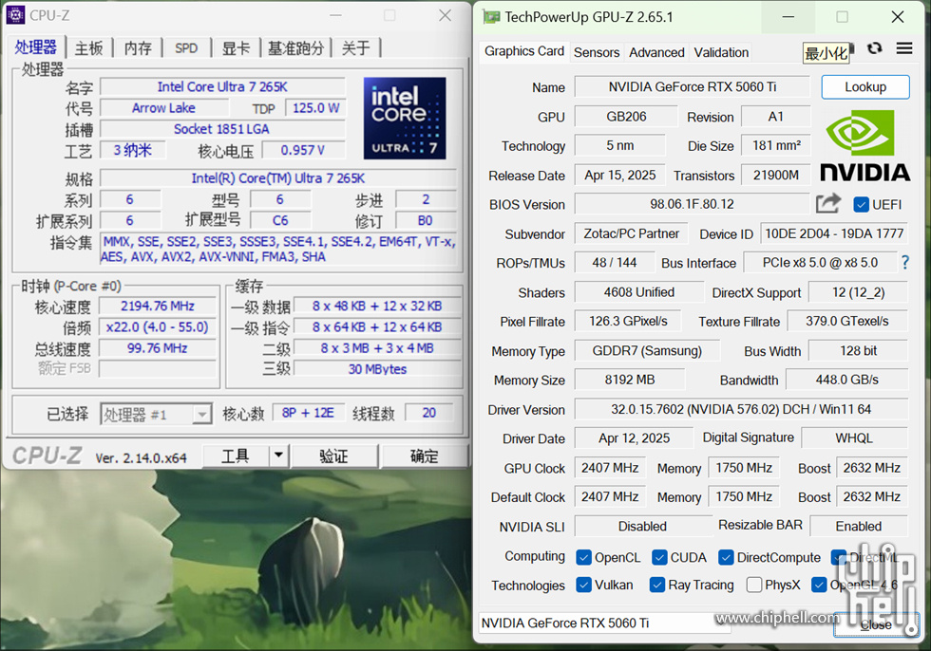
Task: Click the 4608 Unified shaders value
Action: click(638, 292)
